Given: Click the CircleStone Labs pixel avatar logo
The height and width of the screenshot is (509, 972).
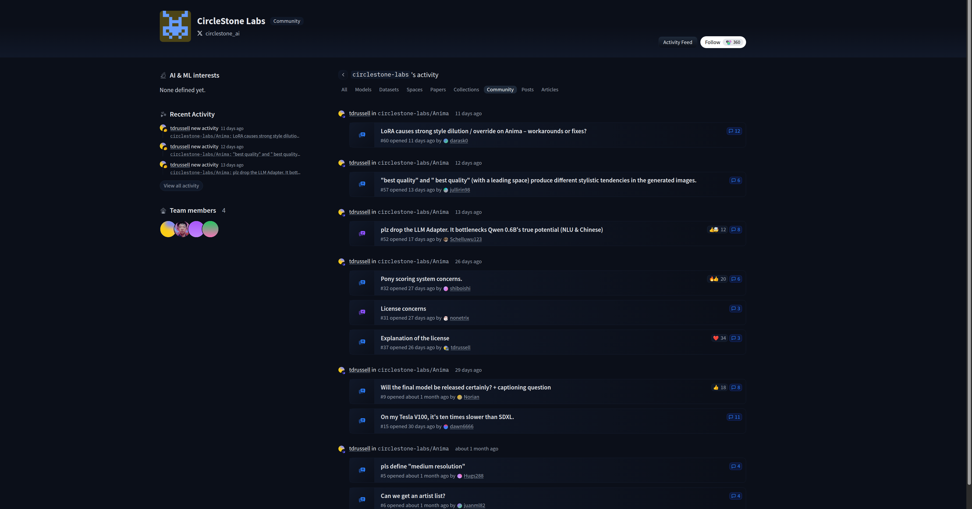Looking at the screenshot, I should tap(175, 26).
